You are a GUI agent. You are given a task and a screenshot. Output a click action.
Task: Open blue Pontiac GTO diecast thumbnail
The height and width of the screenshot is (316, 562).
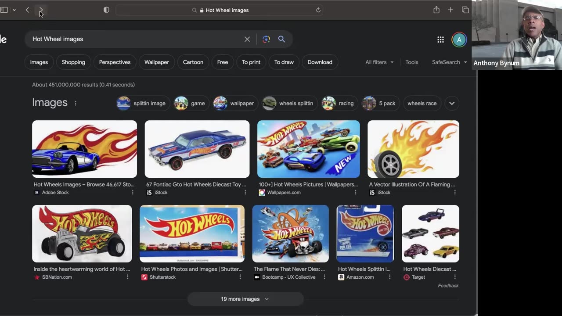pos(197,149)
